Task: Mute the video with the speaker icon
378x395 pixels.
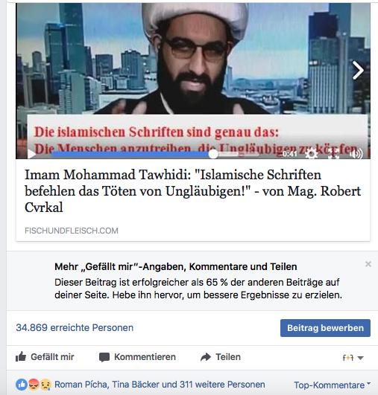Action: pyautogui.click(x=356, y=153)
